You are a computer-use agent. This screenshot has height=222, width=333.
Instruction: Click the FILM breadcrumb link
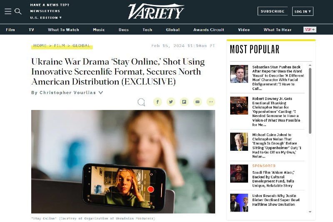(x=60, y=46)
